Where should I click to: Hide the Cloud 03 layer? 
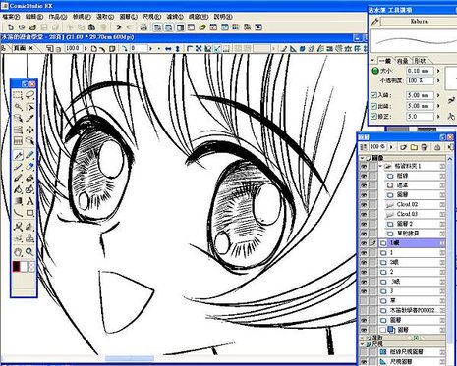pos(364,214)
